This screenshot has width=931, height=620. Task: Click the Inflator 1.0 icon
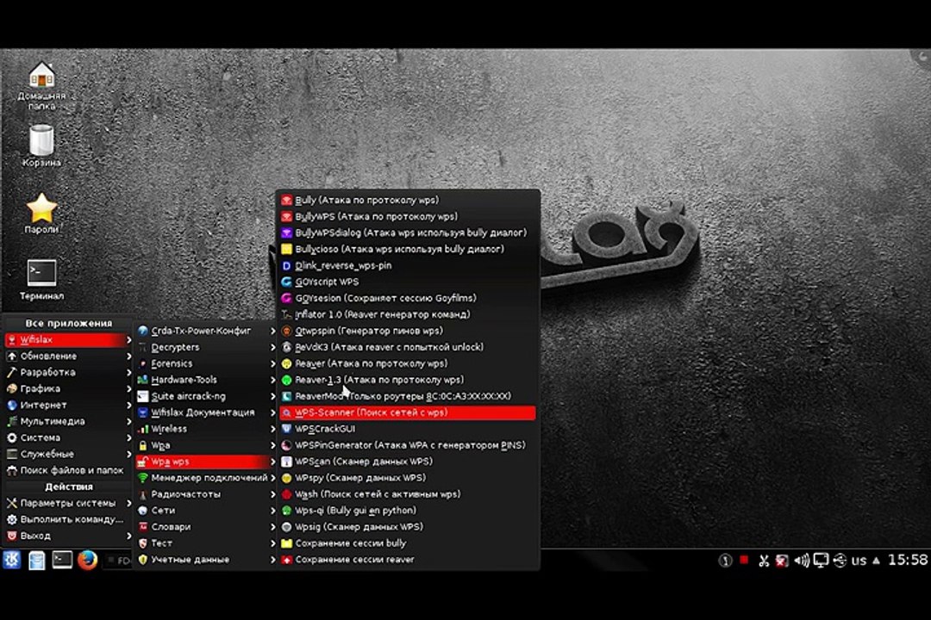coord(287,314)
